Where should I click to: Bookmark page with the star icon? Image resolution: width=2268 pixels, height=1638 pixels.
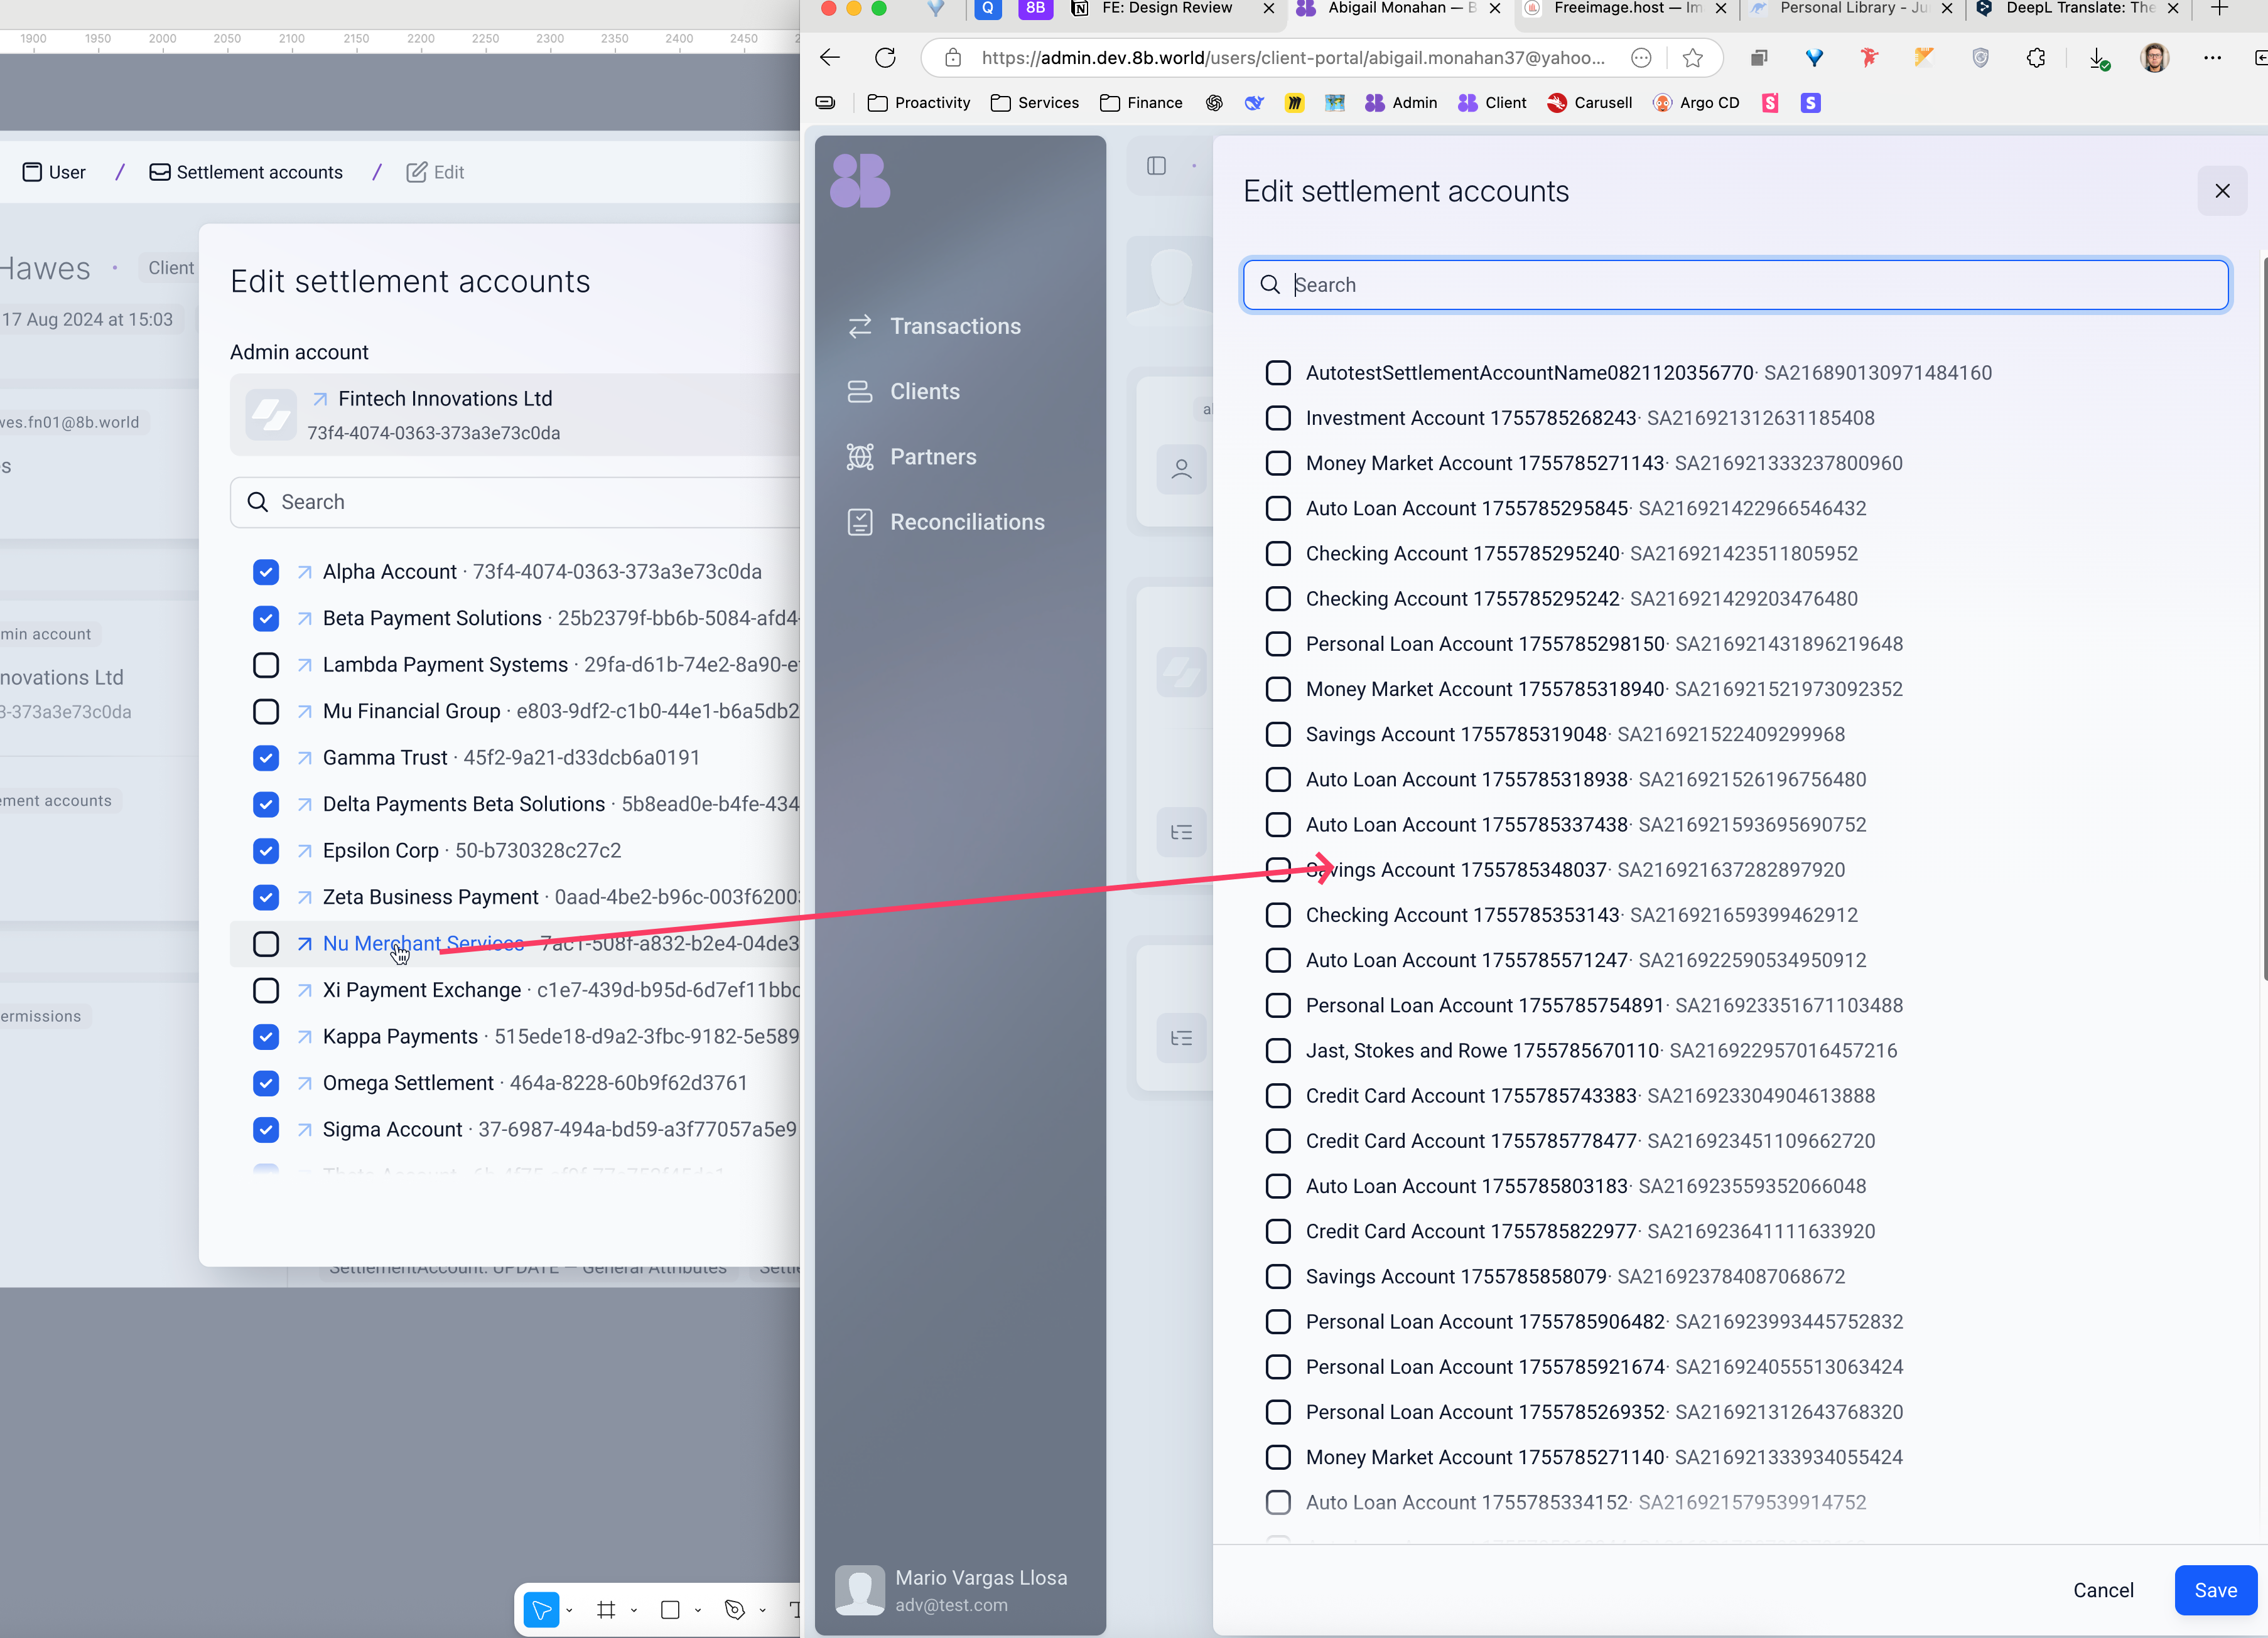[1692, 58]
